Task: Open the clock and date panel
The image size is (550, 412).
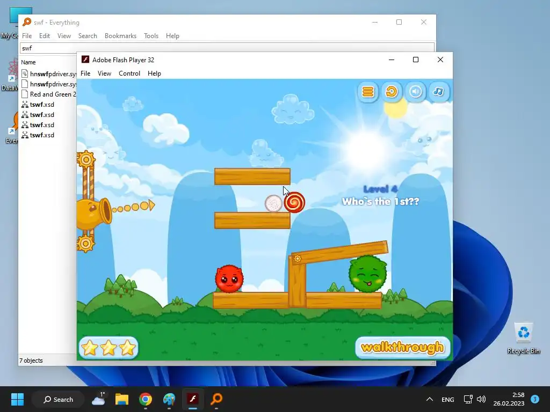Action: tap(509, 399)
